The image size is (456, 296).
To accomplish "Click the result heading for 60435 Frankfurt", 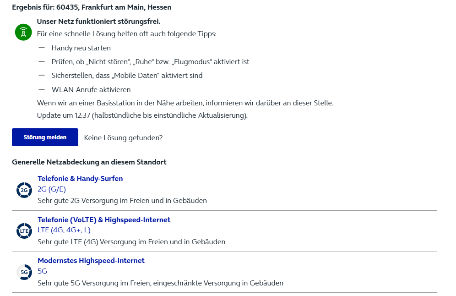I will pyautogui.click(x=92, y=7).
